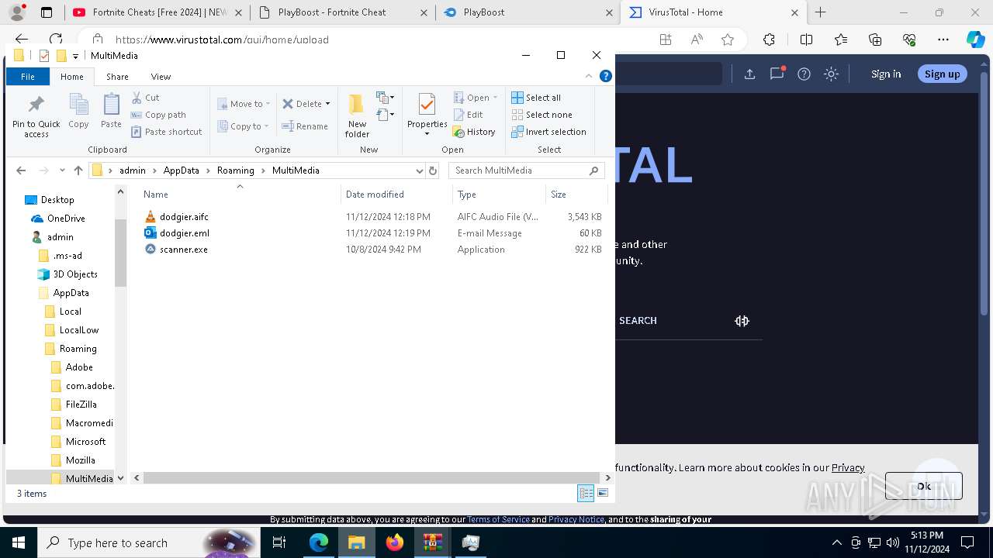Expand the Open command dropdown arrow
Screen dimensions: 993x558
(495, 98)
